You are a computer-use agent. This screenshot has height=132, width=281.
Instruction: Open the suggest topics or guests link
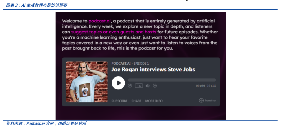coord(113,32)
